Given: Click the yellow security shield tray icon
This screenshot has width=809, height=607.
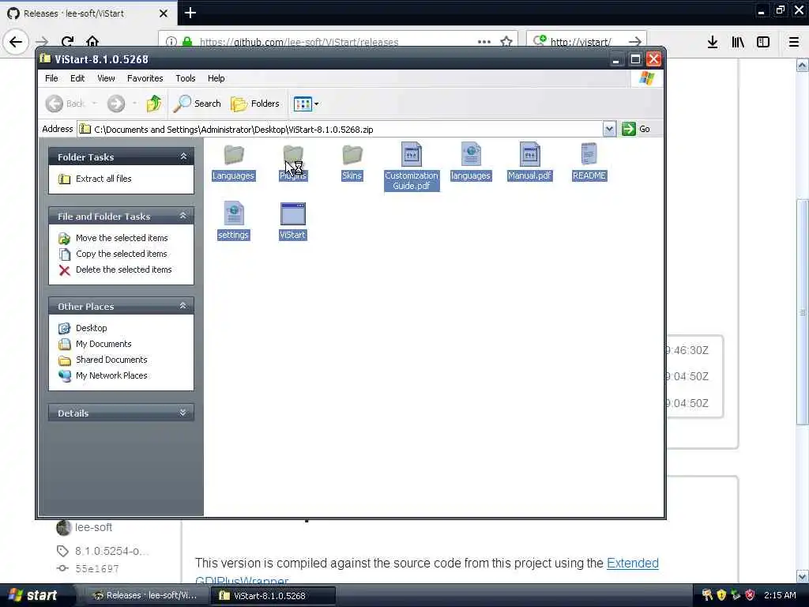Looking at the screenshot, I should click(x=721, y=595).
